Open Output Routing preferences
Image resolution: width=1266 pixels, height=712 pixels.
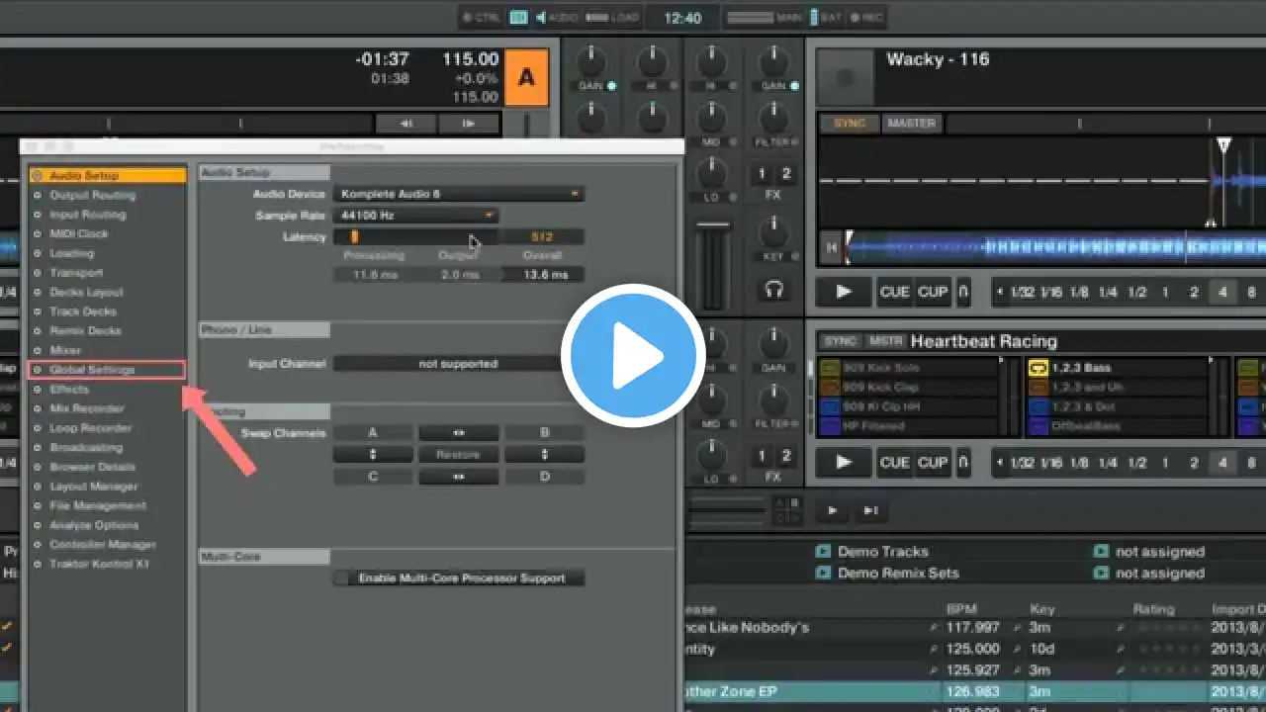point(93,195)
